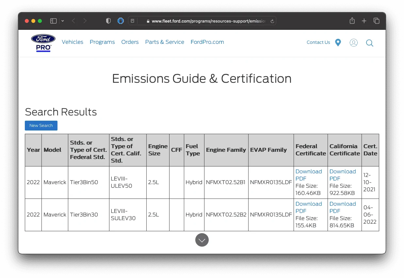The width and height of the screenshot is (404, 278).
Task: Show the tab overview icon
Action: (x=377, y=21)
